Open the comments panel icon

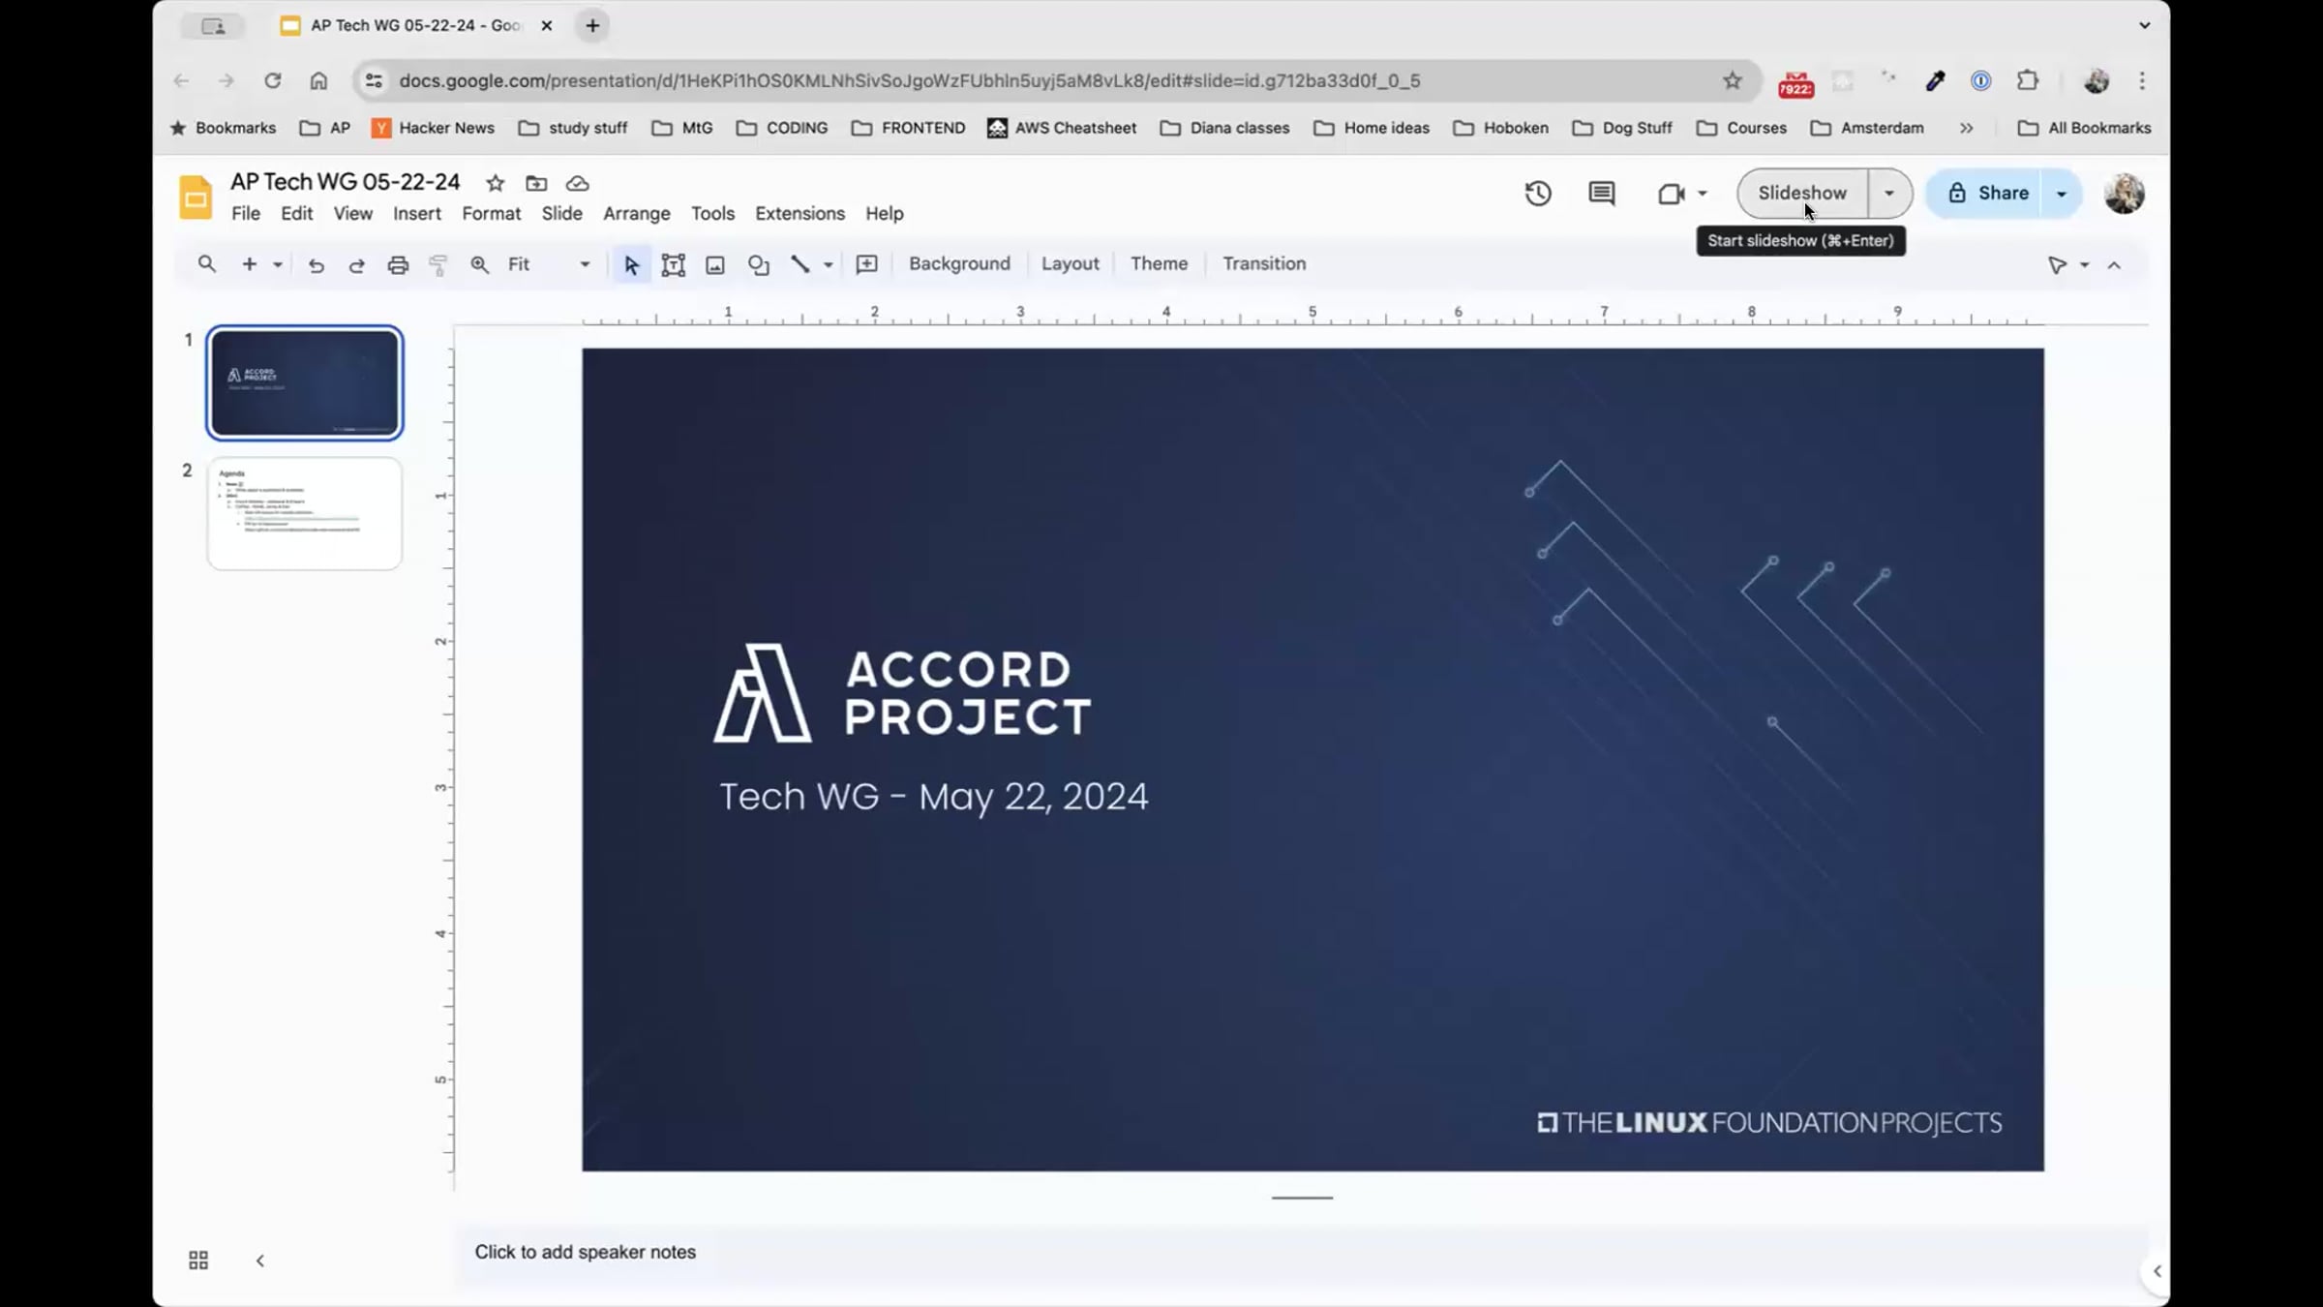pyautogui.click(x=1601, y=194)
